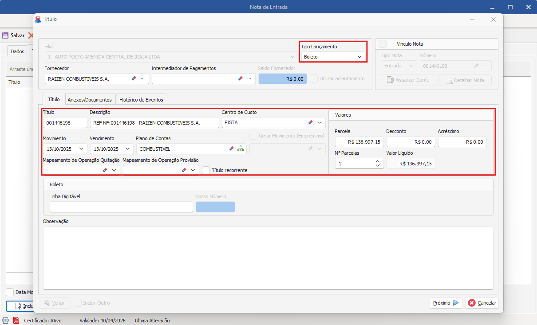Click eraser icon in Plano de Contas
This screenshot has width=537, height=325.
tap(231, 149)
